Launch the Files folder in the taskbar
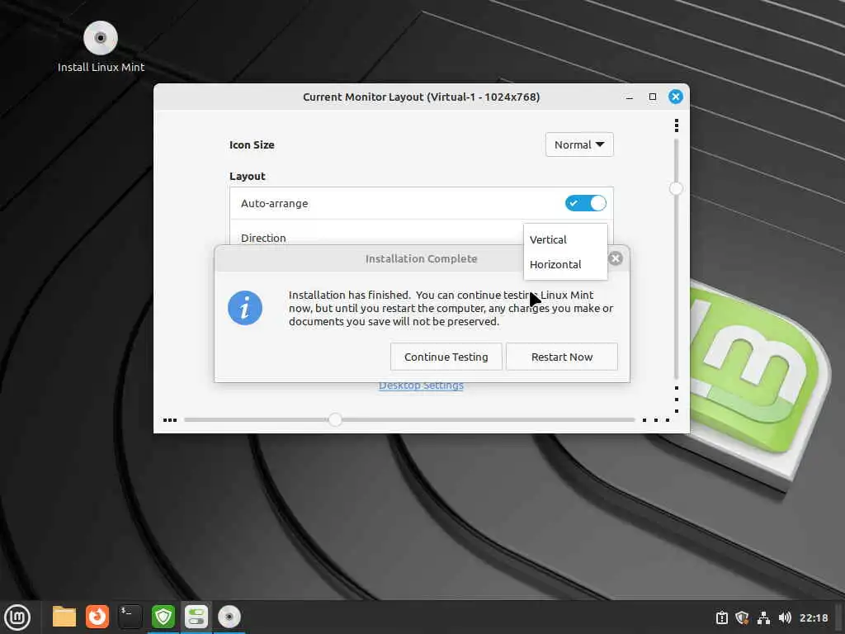This screenshot has height=634, width=845. [x=64, y=617]
